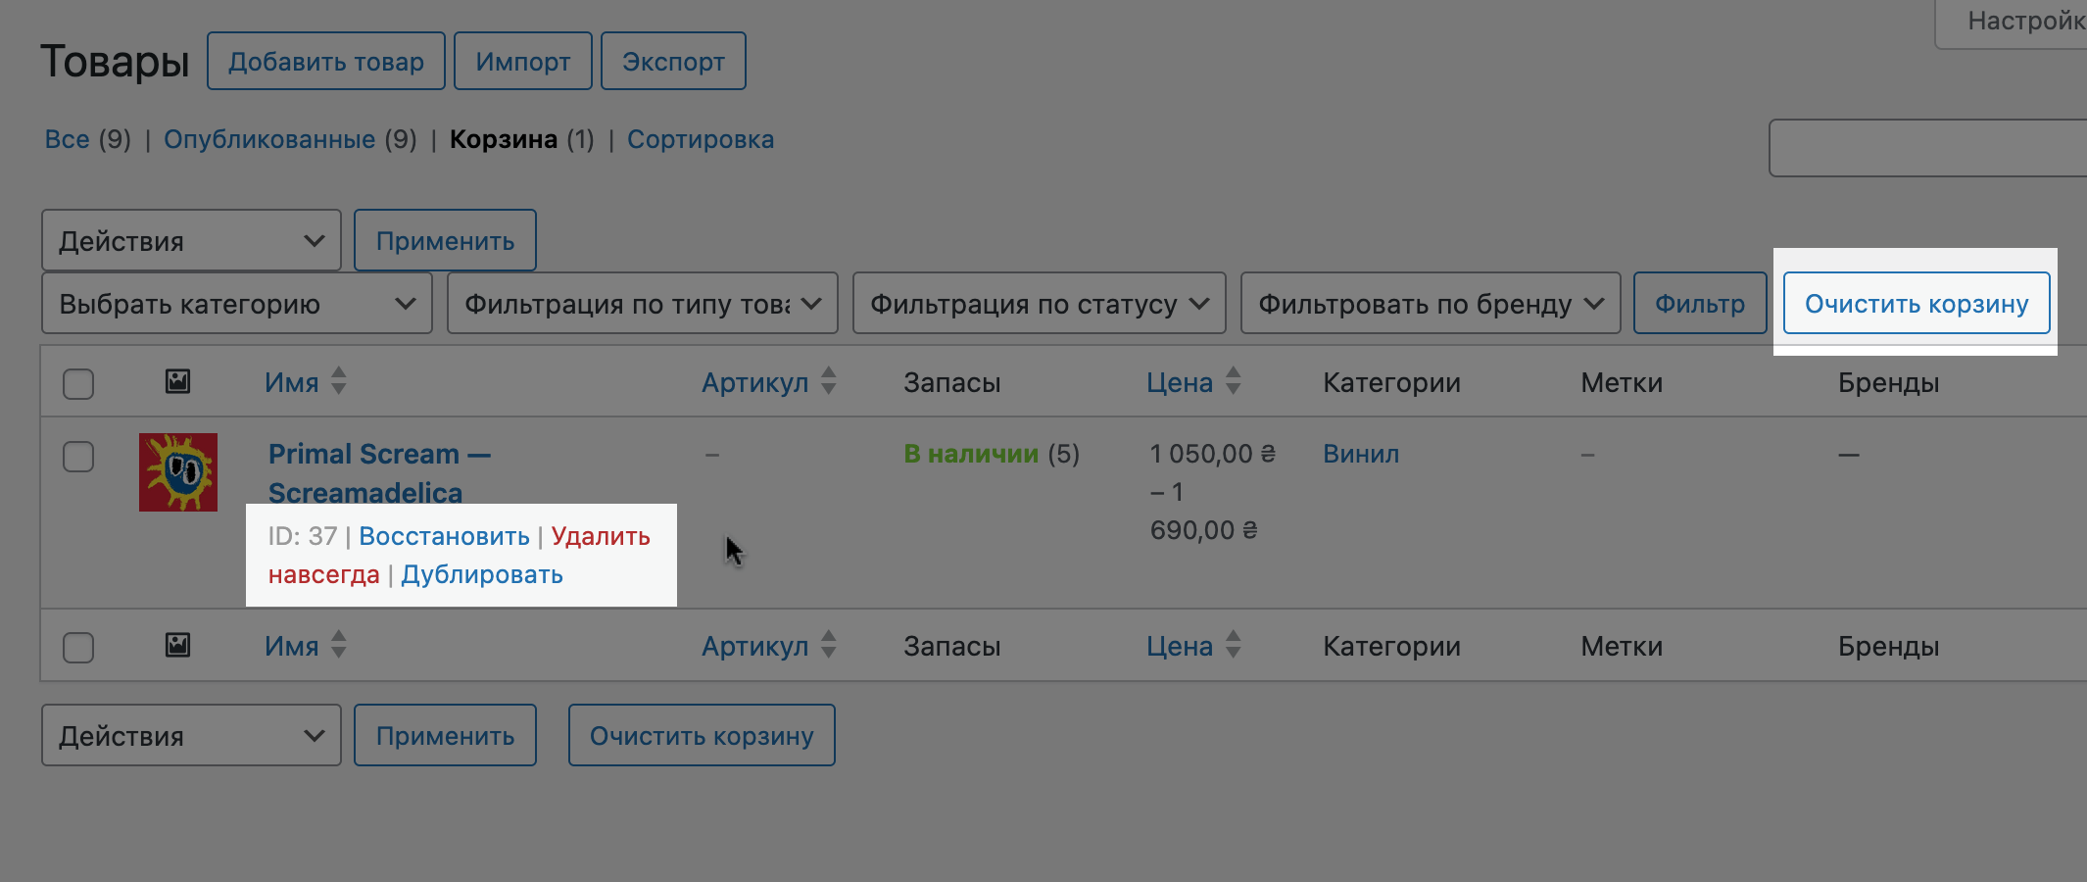Click the Дублировать link for Primal Scream
Screen dimensions: 2087x882
coord(482,574)
